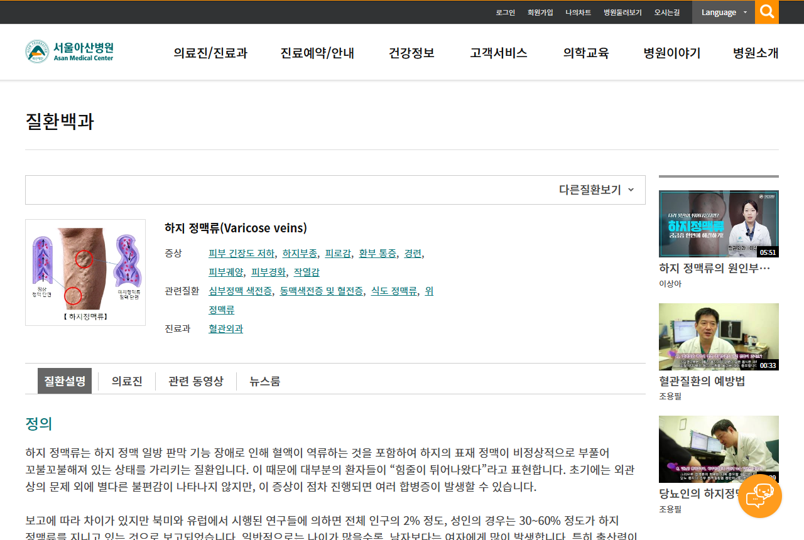Open the 식도 정맥류 related disease link
This screenshot has width=804, height=540.
click(394, 291)
